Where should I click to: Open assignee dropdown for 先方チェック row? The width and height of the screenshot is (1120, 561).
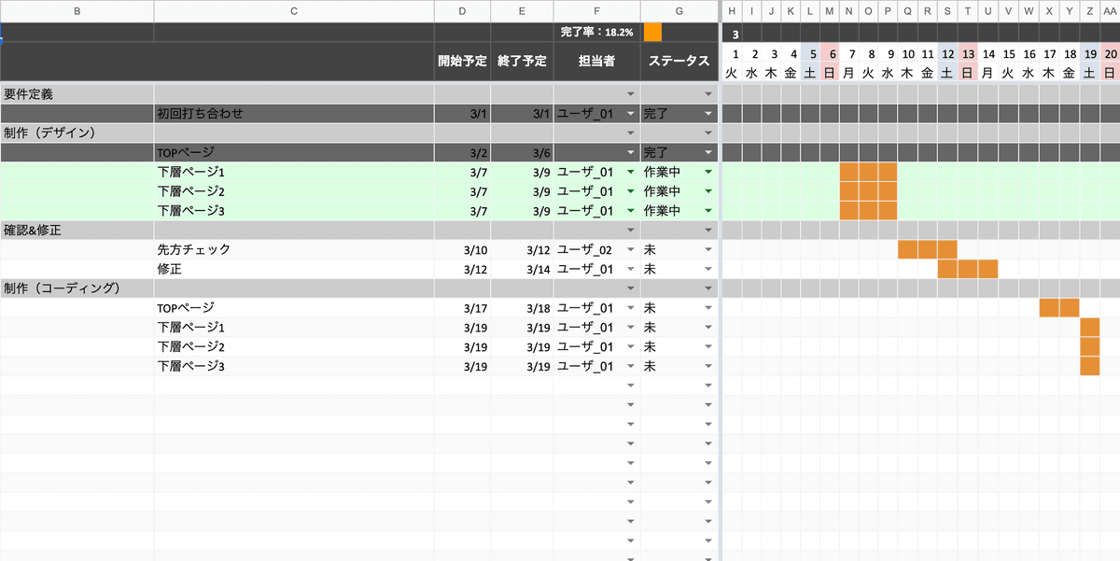click(x=630, y=250)
